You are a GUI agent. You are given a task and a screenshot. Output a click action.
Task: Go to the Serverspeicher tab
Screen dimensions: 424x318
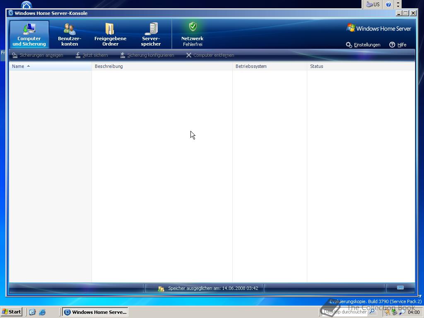(151, 34)
